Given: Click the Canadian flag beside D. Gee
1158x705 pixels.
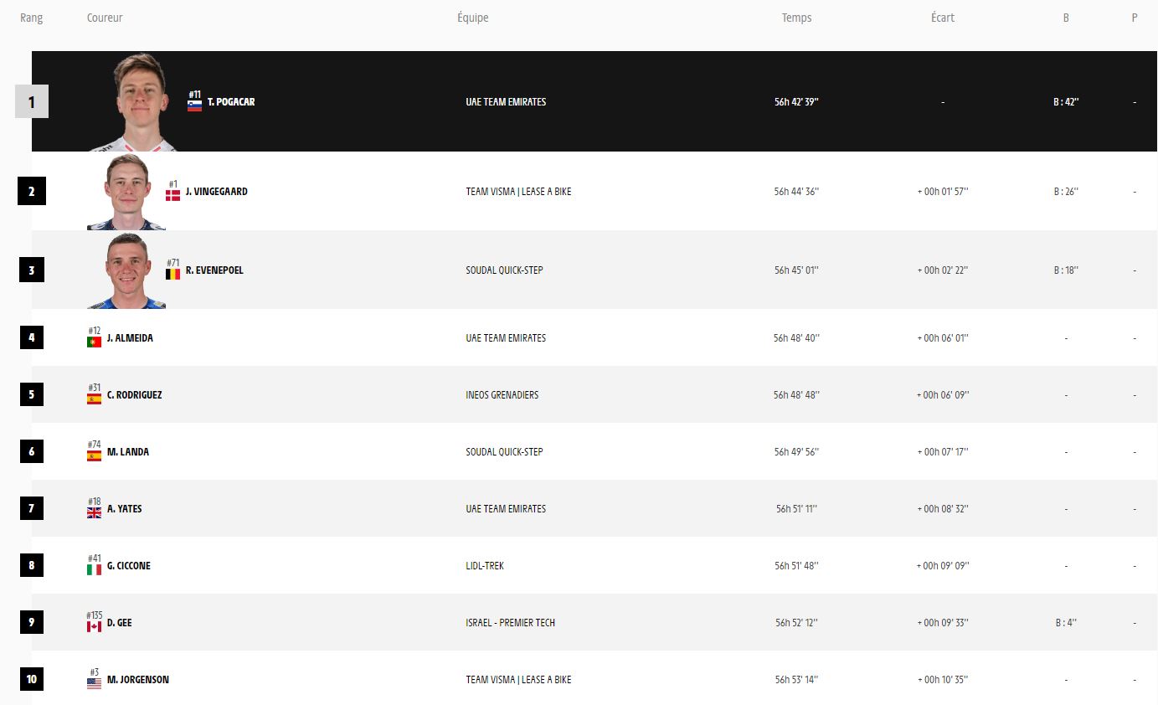Looking at the screenshot, I should click(x=94, y=626).
